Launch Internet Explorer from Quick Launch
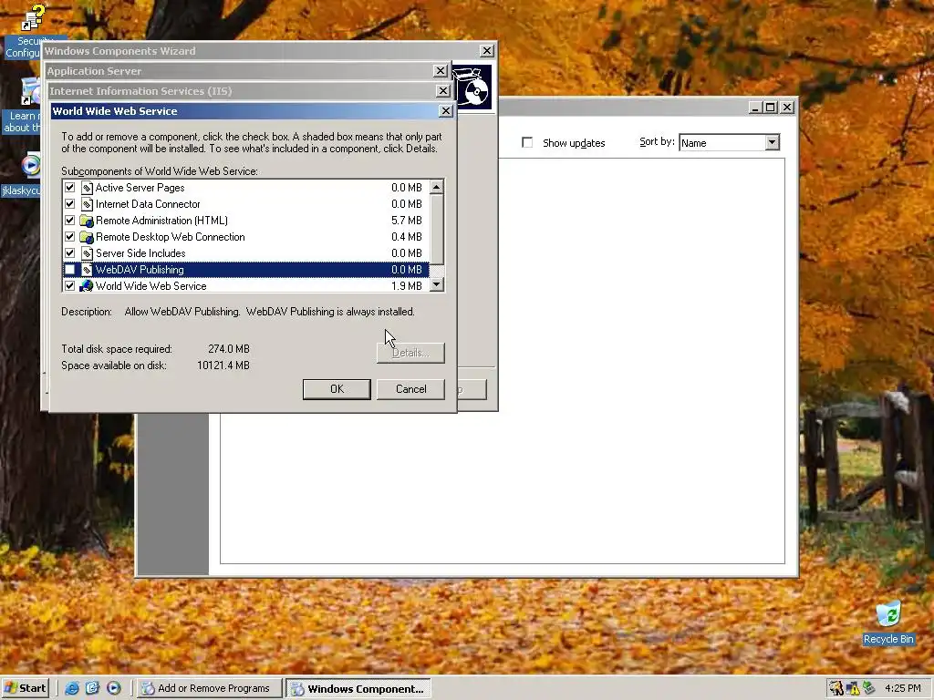934x700 pixels. [x=72, y=688]
